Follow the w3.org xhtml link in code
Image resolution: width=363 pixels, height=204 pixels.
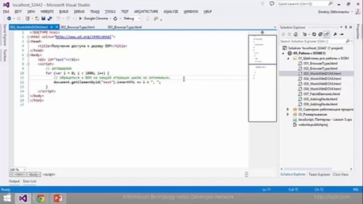point(83,37)
